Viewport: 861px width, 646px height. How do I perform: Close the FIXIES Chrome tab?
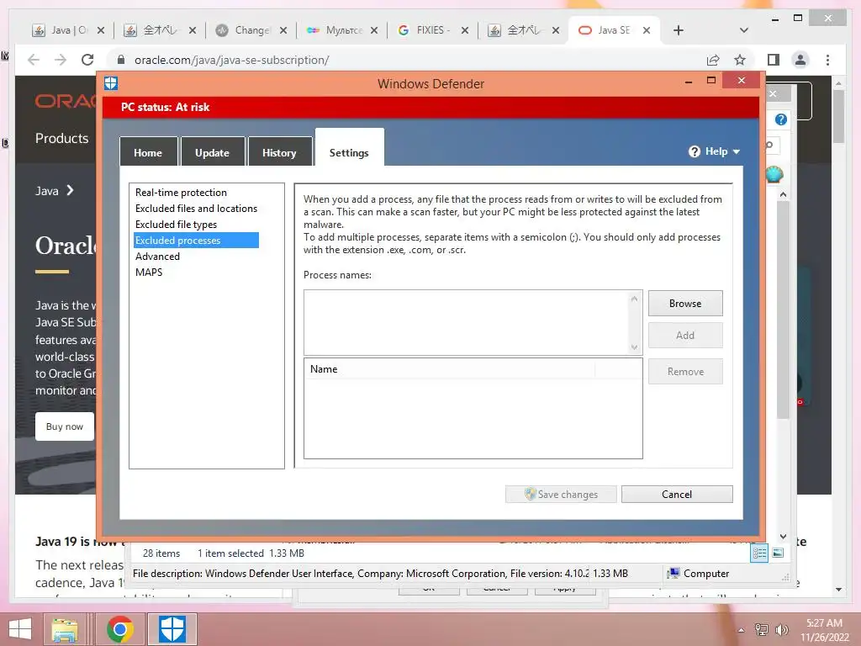465,30
